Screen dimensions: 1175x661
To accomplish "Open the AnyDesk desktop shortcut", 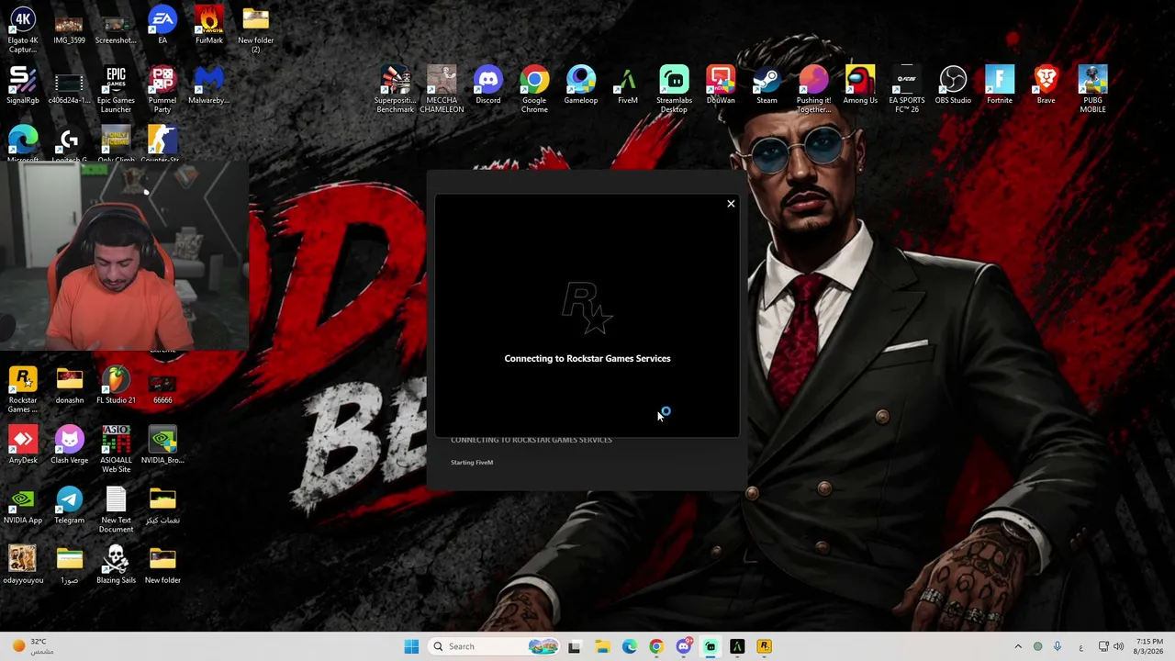I will coord(23,446).
